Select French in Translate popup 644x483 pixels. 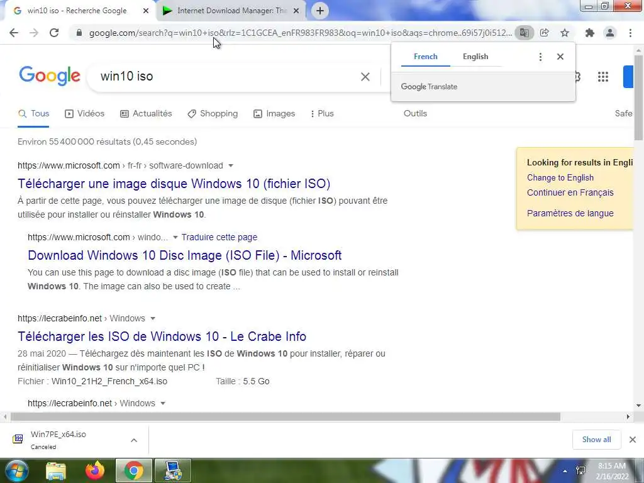coord(426,57)
